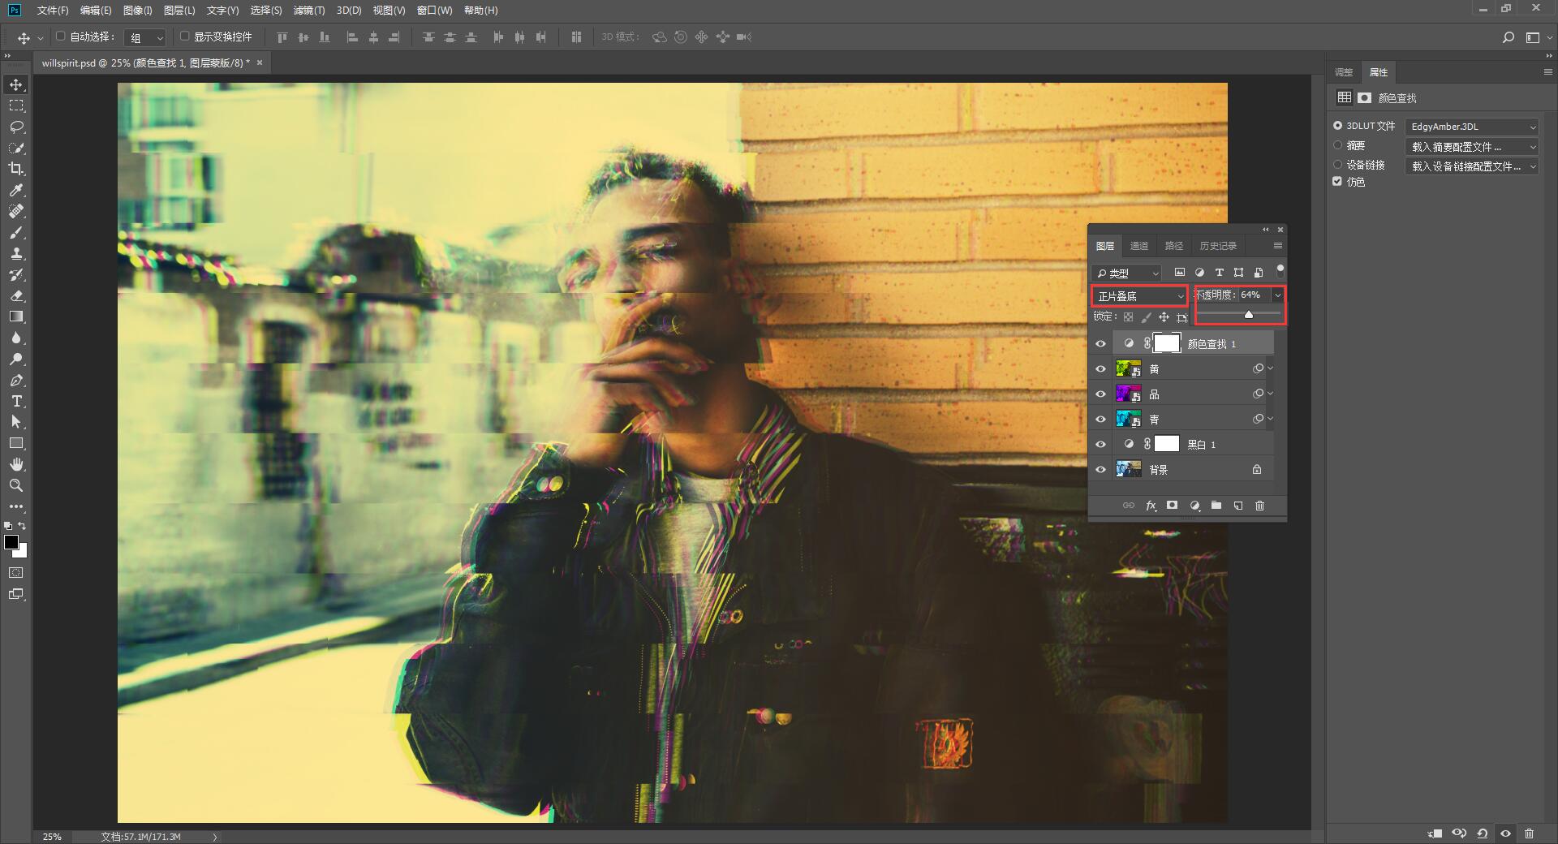Click the search icon in options bar
The image size is (1558, 844).
1509,37
